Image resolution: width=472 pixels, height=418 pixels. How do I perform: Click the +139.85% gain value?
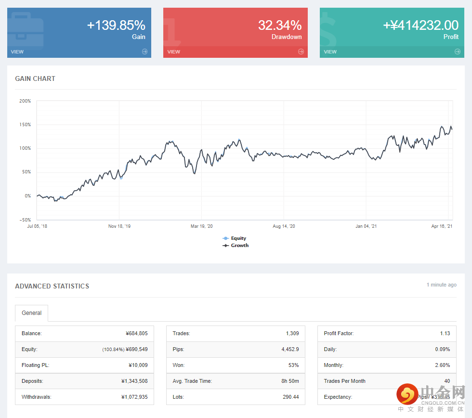click(116, 25)
